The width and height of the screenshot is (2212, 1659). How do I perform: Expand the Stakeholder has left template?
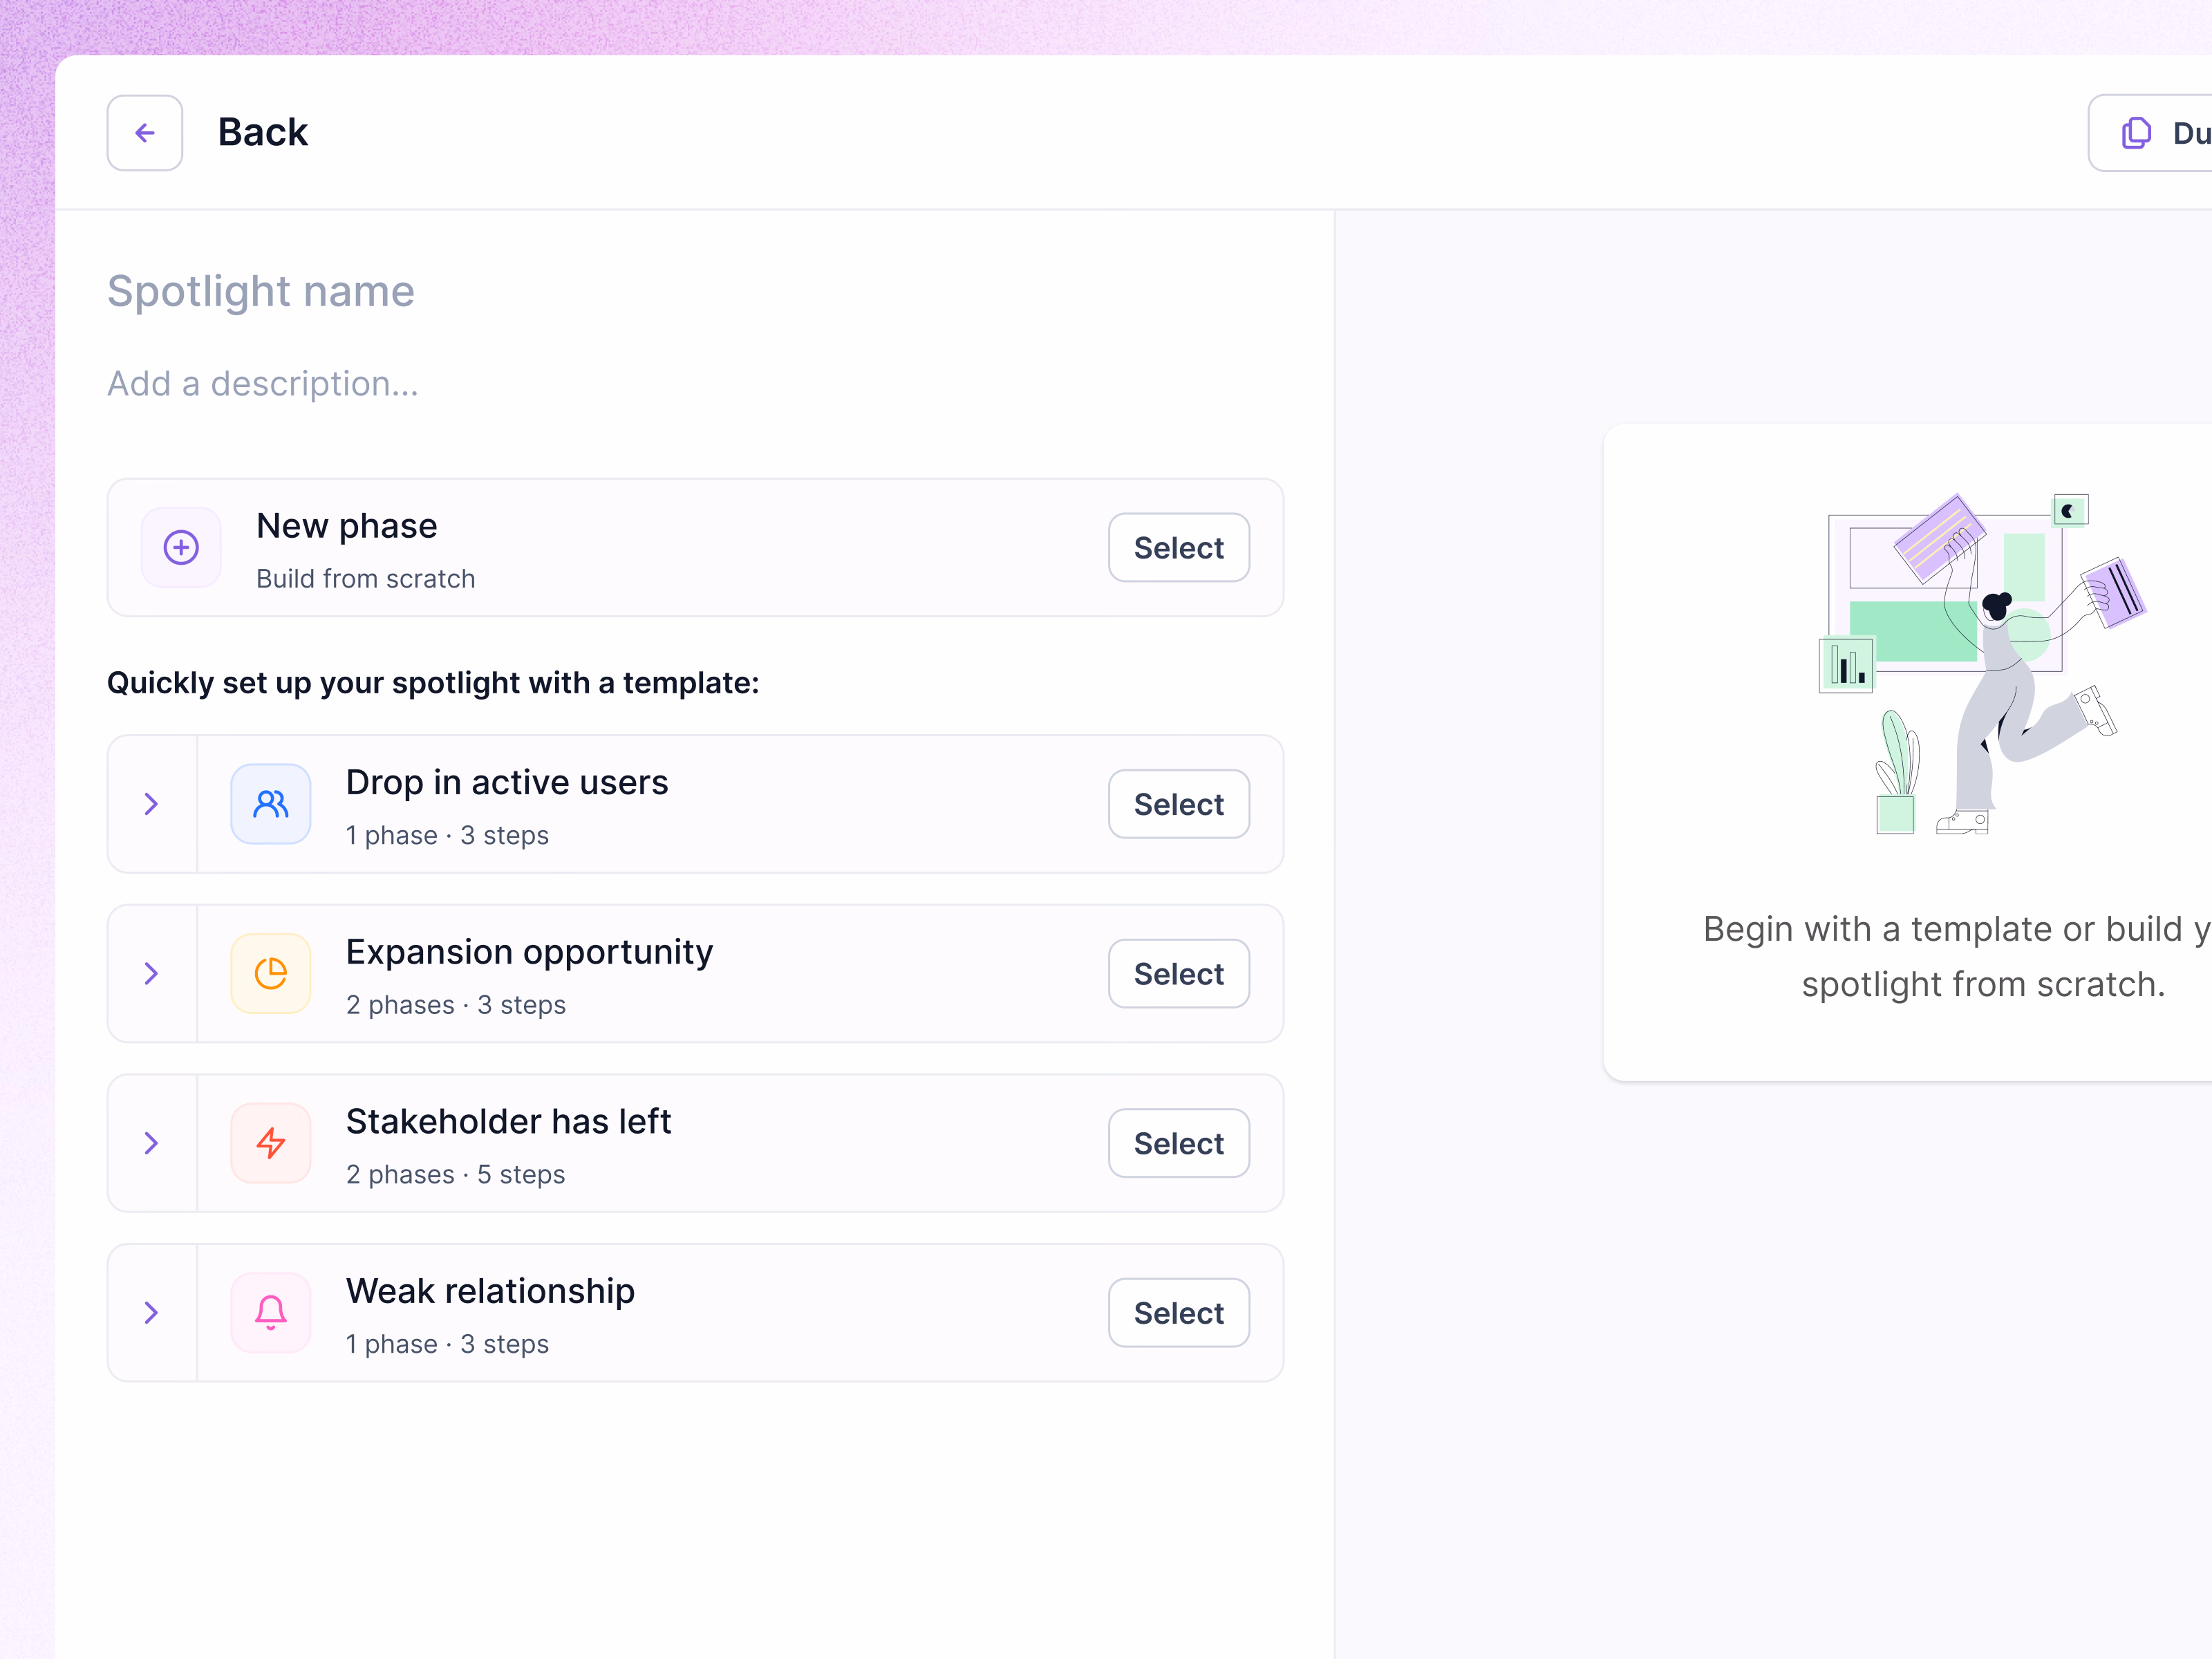152,1143
